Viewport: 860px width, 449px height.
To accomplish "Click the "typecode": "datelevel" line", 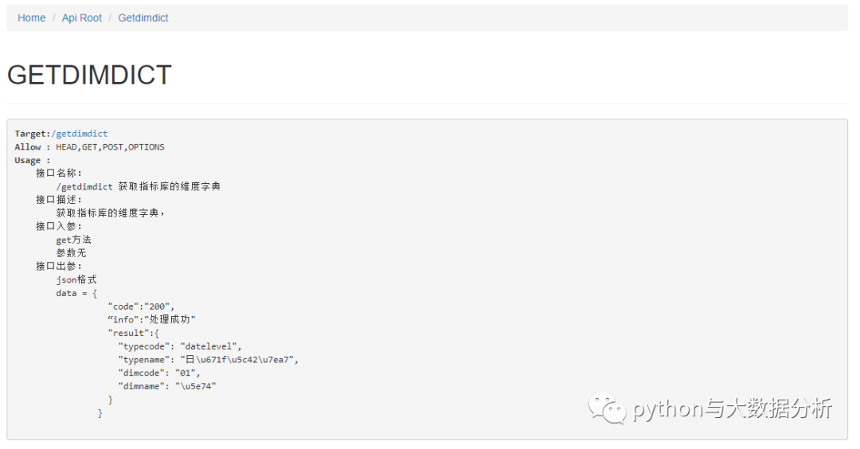I will tap(180, 346).
